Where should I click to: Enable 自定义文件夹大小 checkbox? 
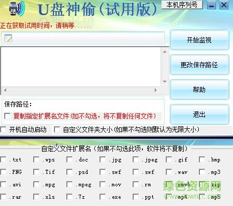pyautogui.click(x=57, y=129)
